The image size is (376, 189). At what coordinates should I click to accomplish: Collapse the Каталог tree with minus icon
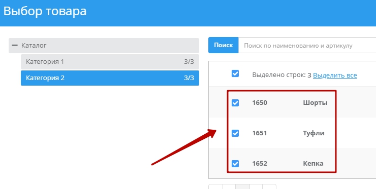pos(15,45)
